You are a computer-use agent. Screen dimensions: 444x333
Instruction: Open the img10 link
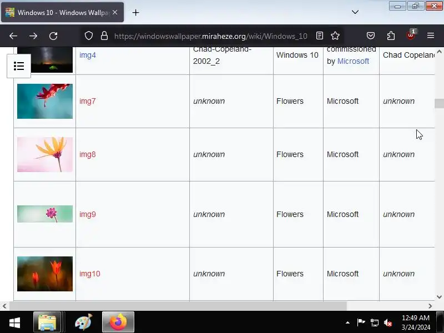click(x=90, y=274)
